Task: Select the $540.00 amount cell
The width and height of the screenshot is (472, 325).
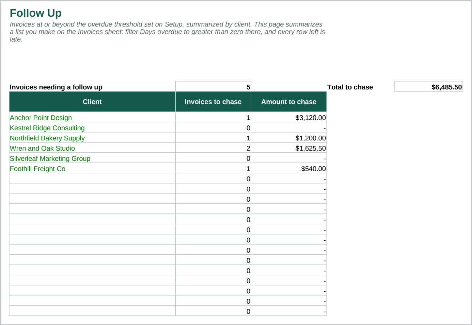Action: click(x=289, y=168)
